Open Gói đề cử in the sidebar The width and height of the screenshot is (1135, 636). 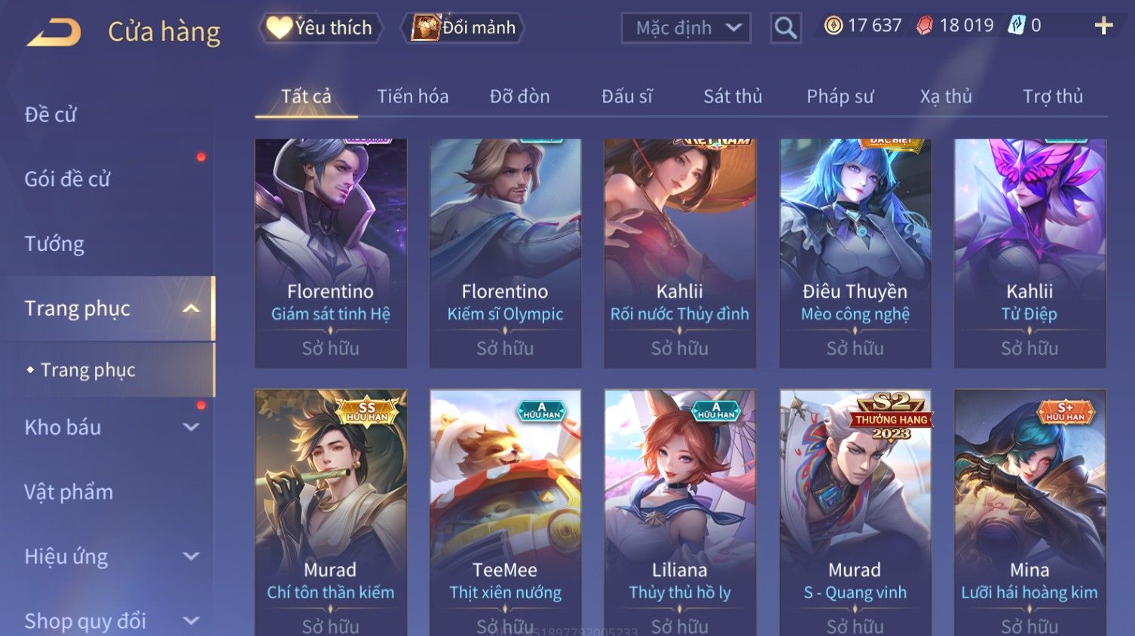[x=67, y=179]
